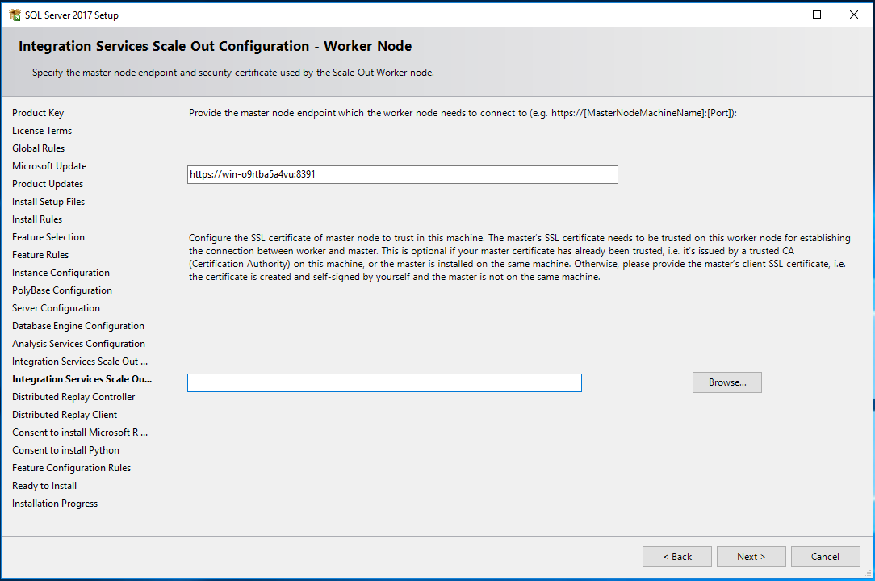This screenshot has height=581, width=875.
Task: Select Consent to install Python step
Action: [65, 450]
